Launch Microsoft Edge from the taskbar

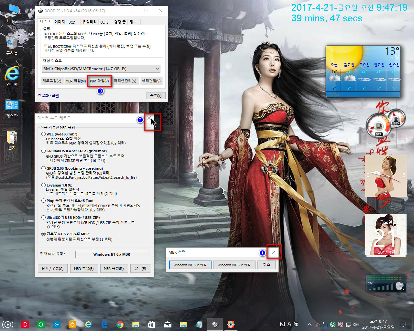[104, 324]
